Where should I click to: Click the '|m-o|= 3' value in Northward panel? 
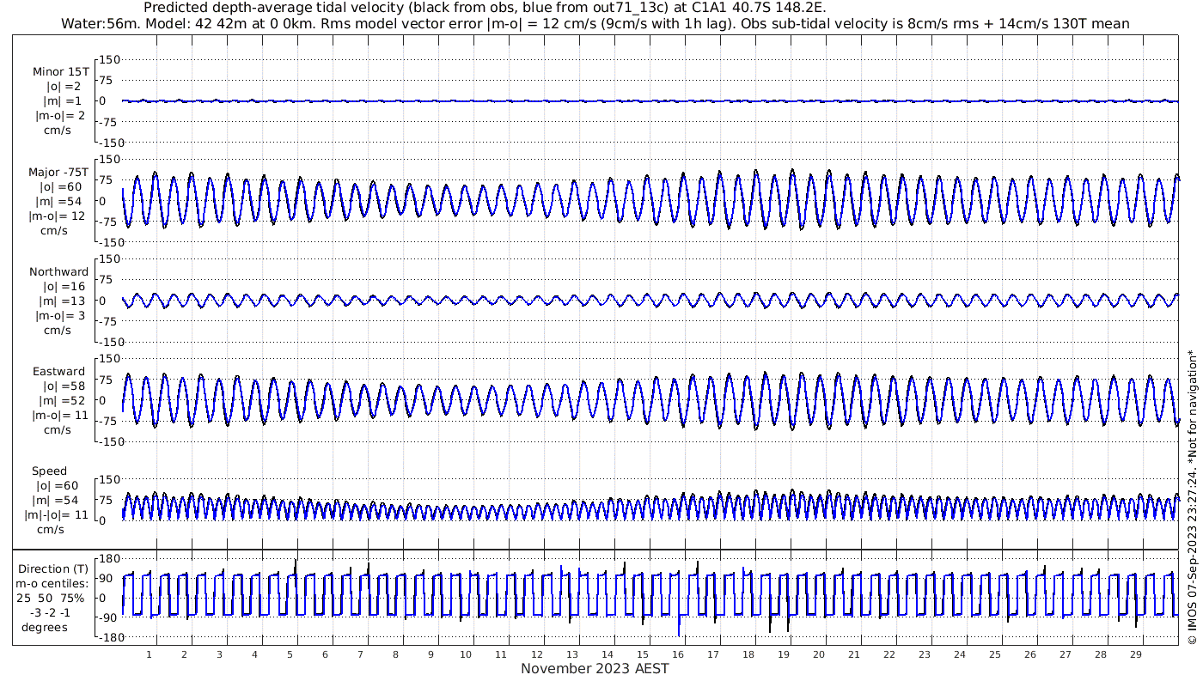(58, 316)
